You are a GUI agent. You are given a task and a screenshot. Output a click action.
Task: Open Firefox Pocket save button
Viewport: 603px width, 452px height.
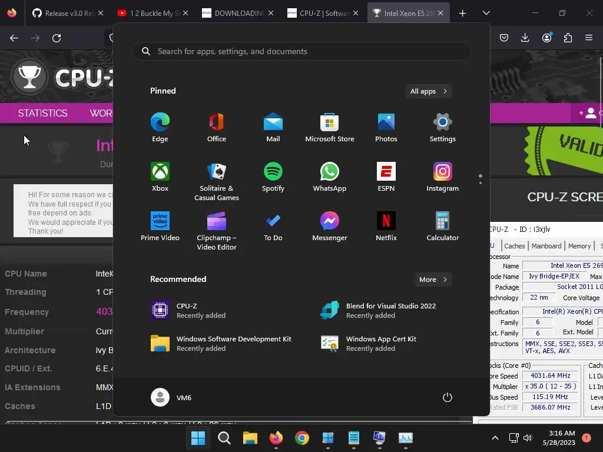tap(504, 38)
